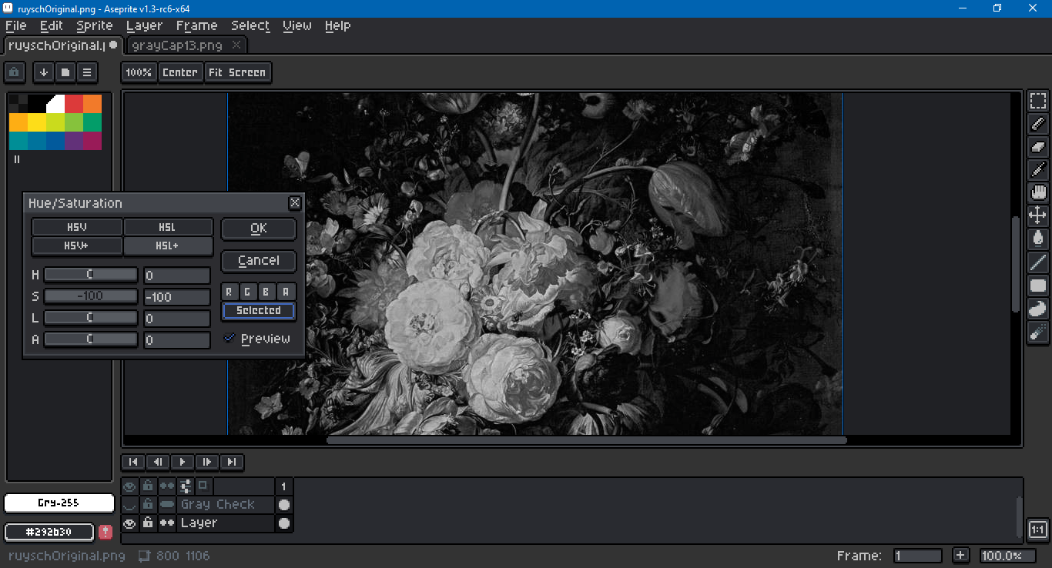This screenshot has height=568, width=1052.
Task: Open the Frame menu
Action: 196,25
